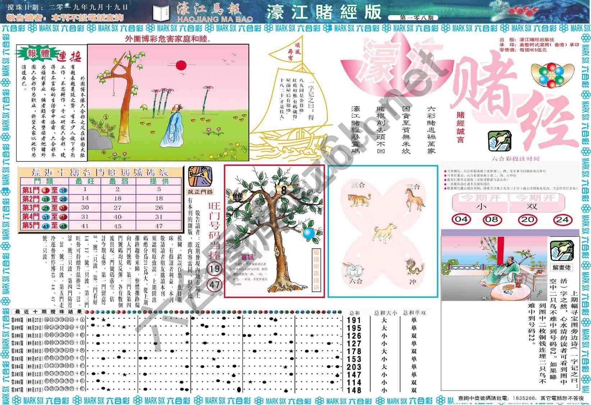Viewport: 591px width, 405px height.
Task: Click the 第2門 最旺 value 14
Action: 85,198
